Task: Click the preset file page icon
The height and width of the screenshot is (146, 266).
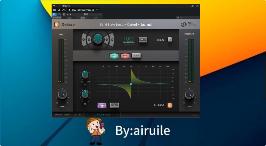Action: [64, 14]
